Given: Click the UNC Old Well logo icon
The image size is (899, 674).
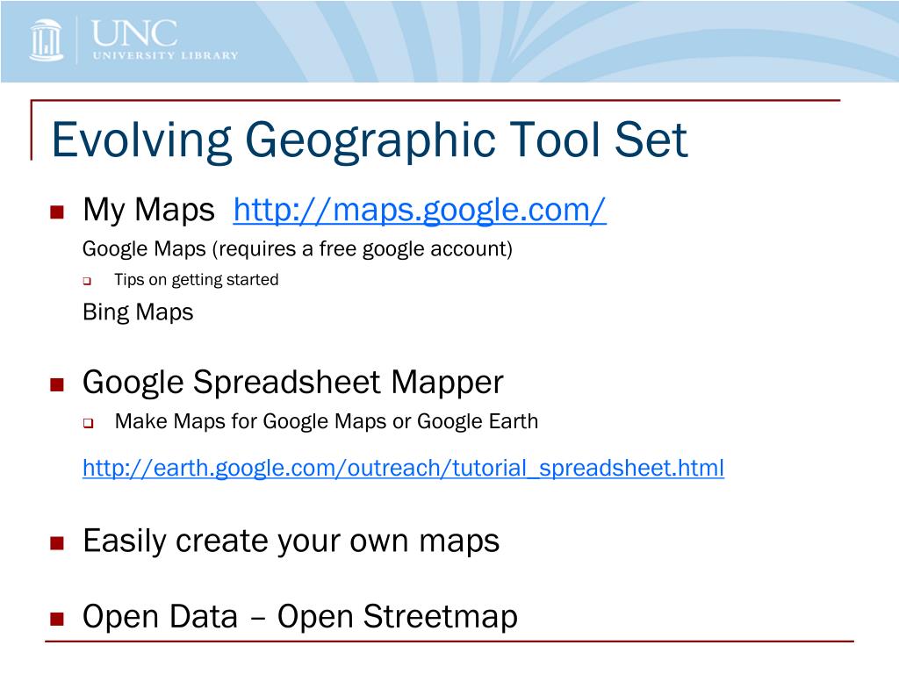Looking at the screenshot, I should pos(47,39).
